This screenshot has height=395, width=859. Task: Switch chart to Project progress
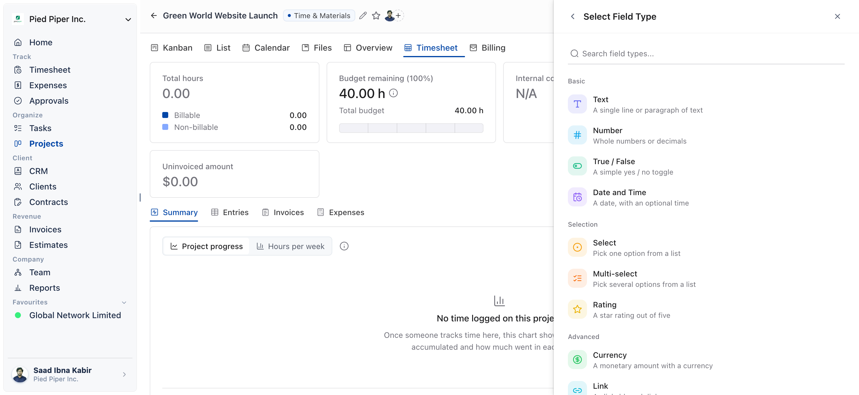click(x=206, y=246)
